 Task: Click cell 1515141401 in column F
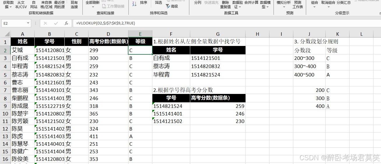(x=171, y=114)
